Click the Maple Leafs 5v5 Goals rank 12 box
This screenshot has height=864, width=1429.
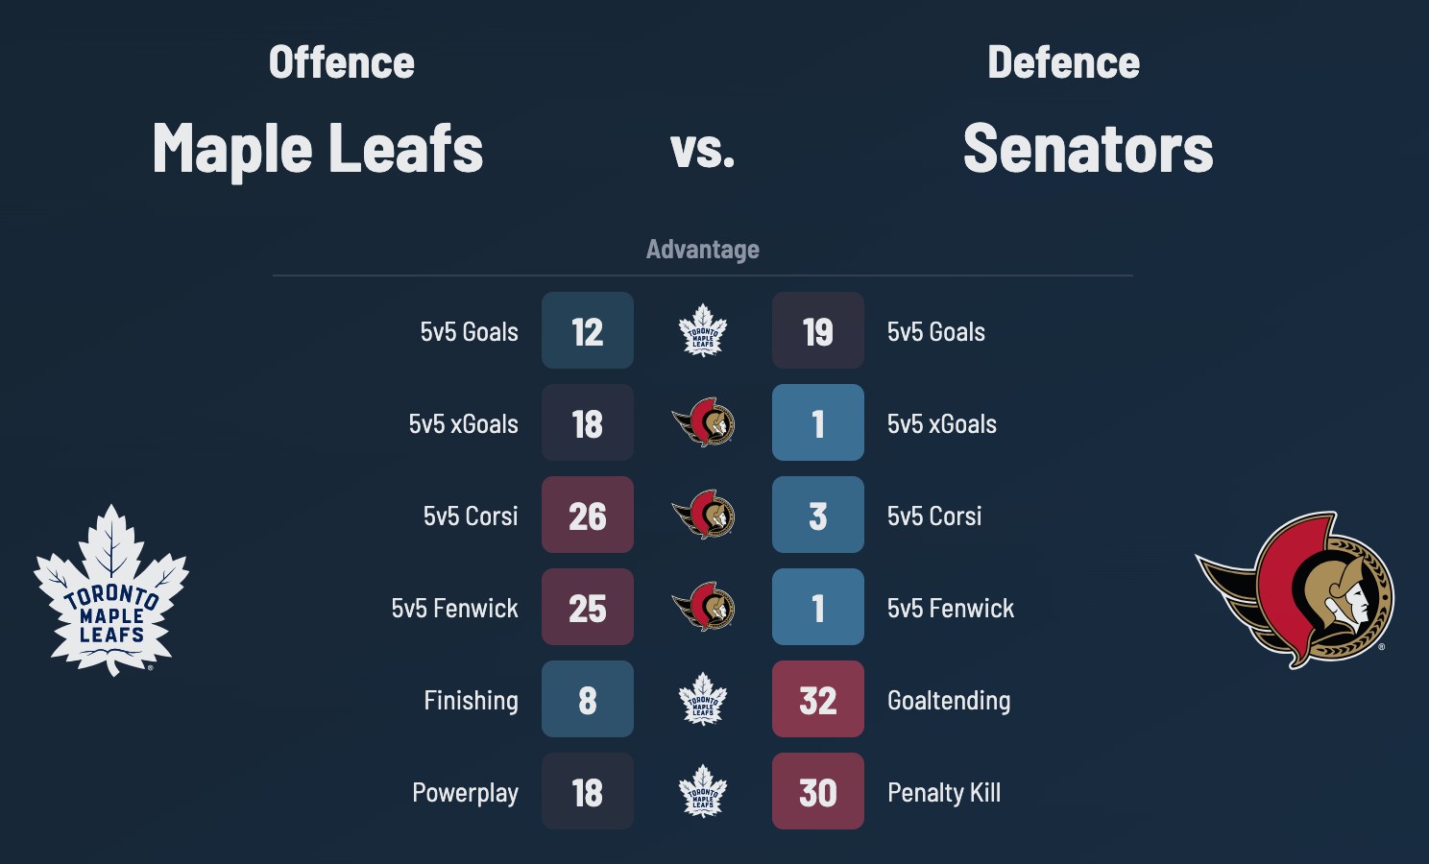tap(588, 331)
